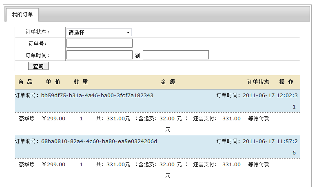Focus the 订单时间 end date field after 到

pyautogui.click(x=176, y=55)
